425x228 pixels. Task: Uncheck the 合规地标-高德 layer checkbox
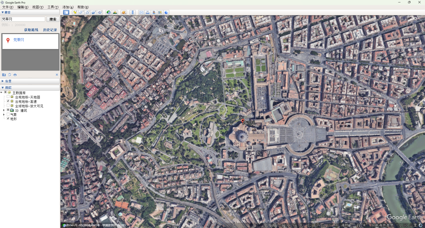8,102
